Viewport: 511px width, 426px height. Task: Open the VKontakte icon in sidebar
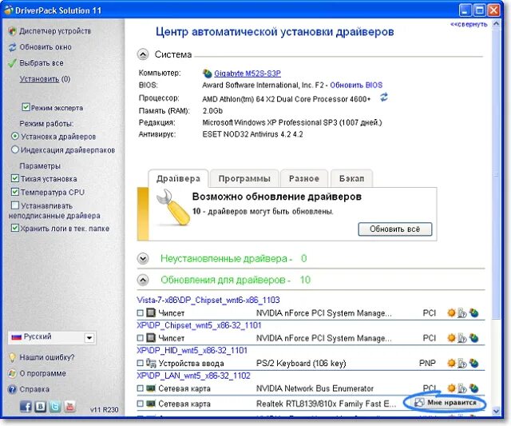[x=41, y=407]
